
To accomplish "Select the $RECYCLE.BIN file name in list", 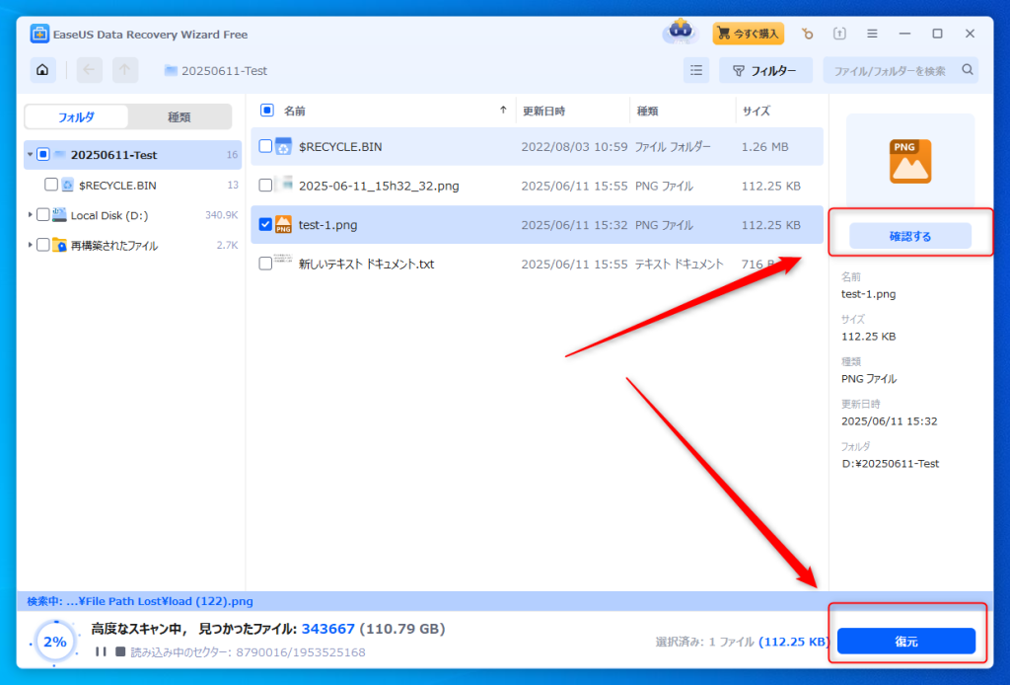I will pyautogui.click(x=340, y=147).
